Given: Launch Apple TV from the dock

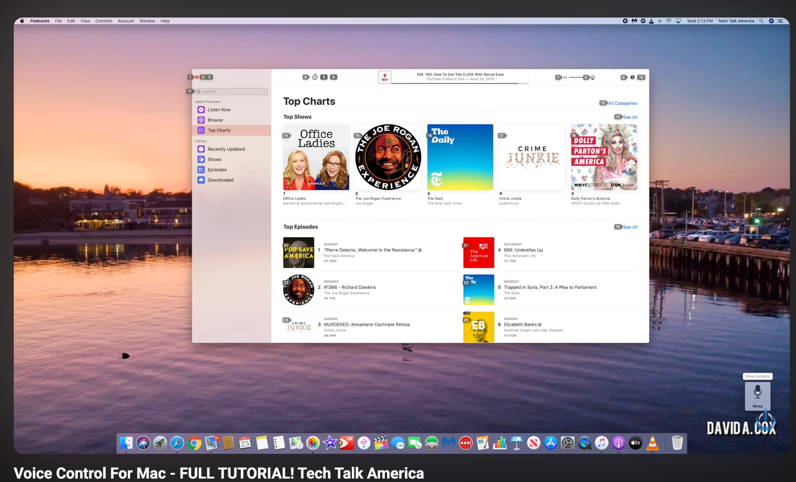Looking at the screenshot, I should pyautogui.click(x=635, y=443).
